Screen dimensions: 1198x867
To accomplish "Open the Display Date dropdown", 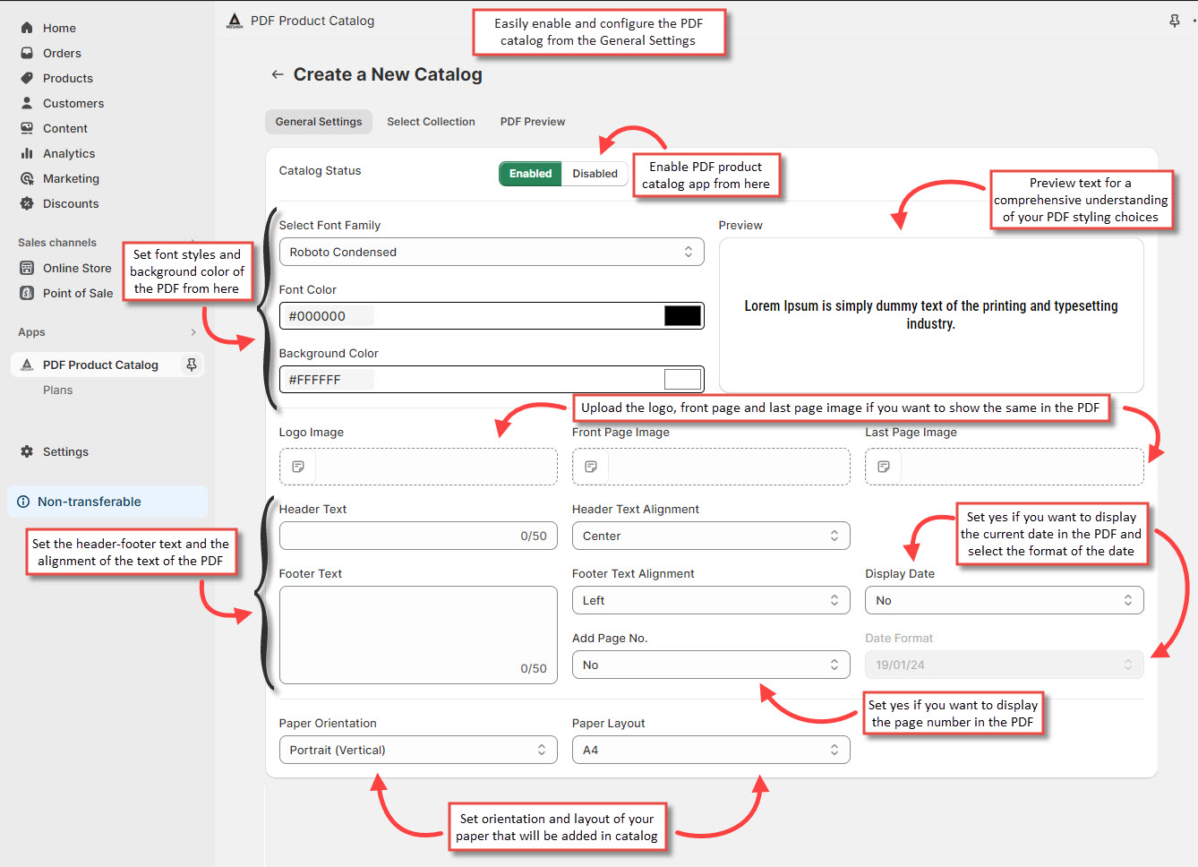I will pyautogui.click(x=1003, y=600).
